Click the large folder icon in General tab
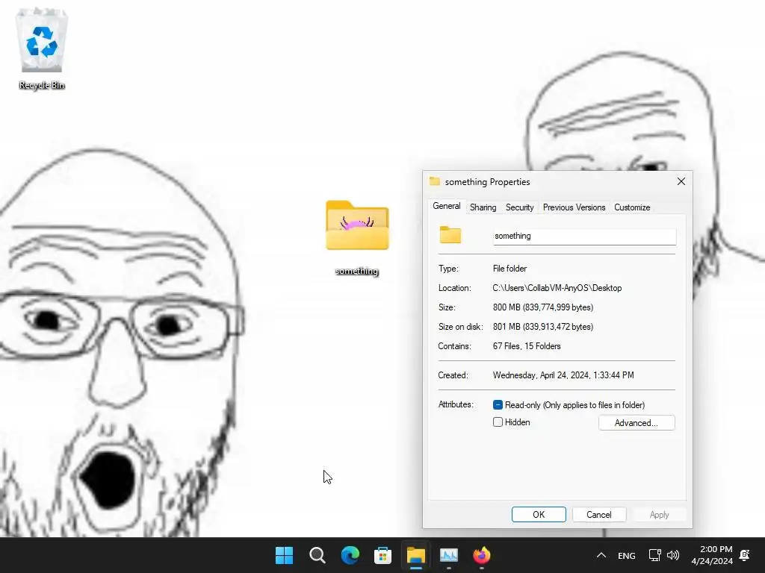The width and height of the screenshot is (765, 573). pyautogui.click(x=450, y=234)
